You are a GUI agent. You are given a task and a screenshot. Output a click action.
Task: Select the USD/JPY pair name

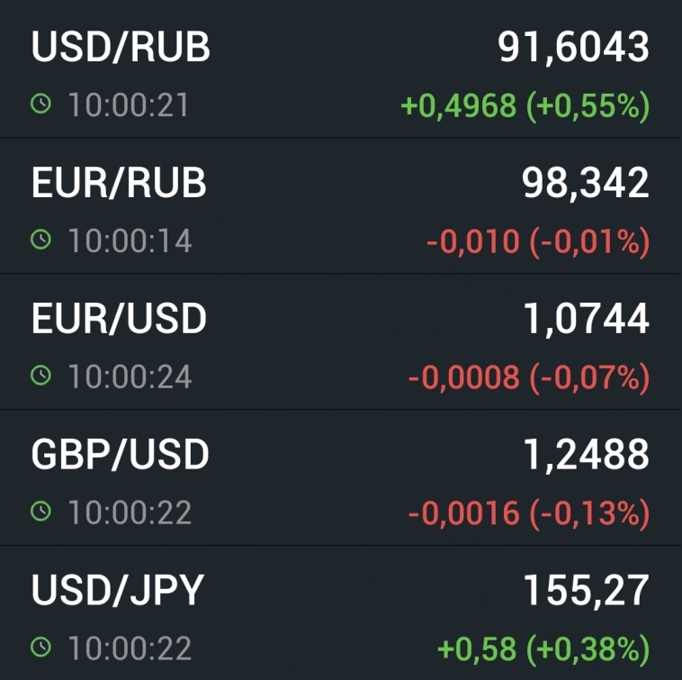click(118, 590)
